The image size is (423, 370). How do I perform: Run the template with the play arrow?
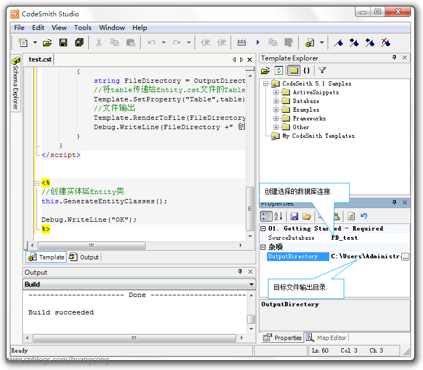tap(257, 43)
